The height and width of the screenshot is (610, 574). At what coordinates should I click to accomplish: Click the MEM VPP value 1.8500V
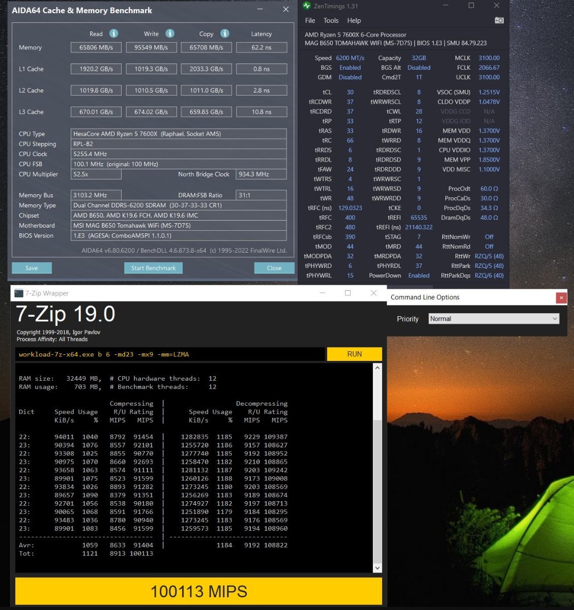click(x=489, y=160)
